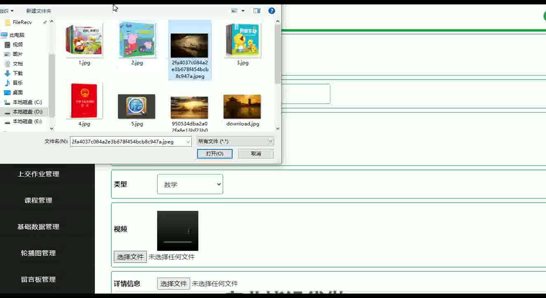Open the 类型 dropdown showing 数学

[x=190, y=184]
